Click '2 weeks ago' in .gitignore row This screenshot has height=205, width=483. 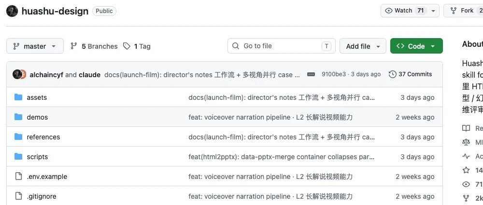(415, 196)
